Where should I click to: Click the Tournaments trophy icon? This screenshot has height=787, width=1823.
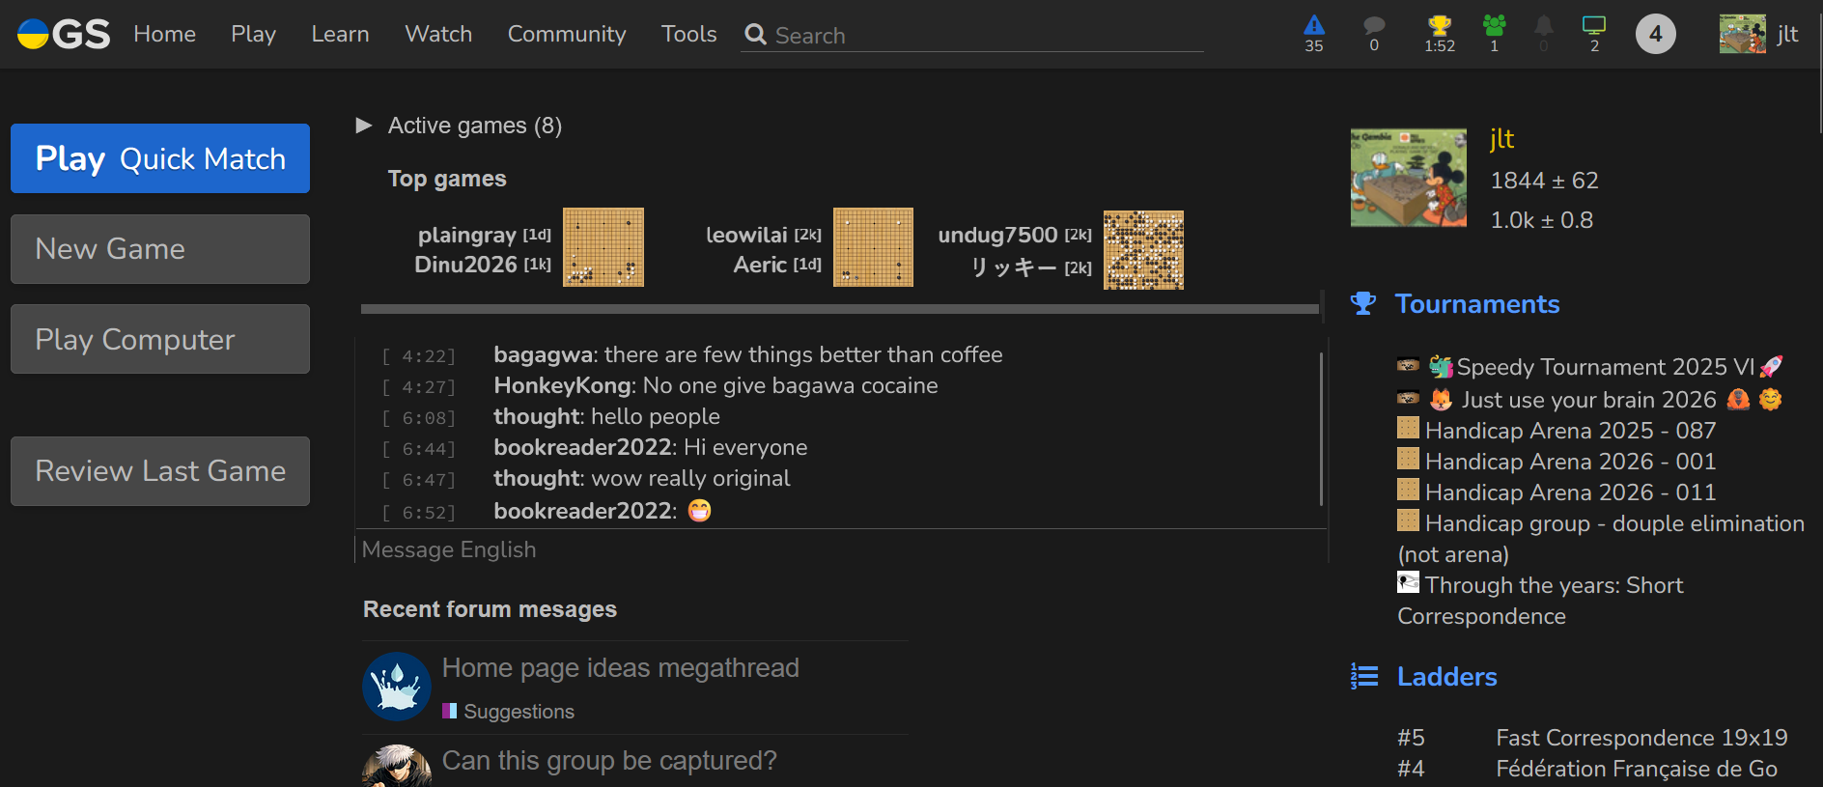tap(1363, 304)
